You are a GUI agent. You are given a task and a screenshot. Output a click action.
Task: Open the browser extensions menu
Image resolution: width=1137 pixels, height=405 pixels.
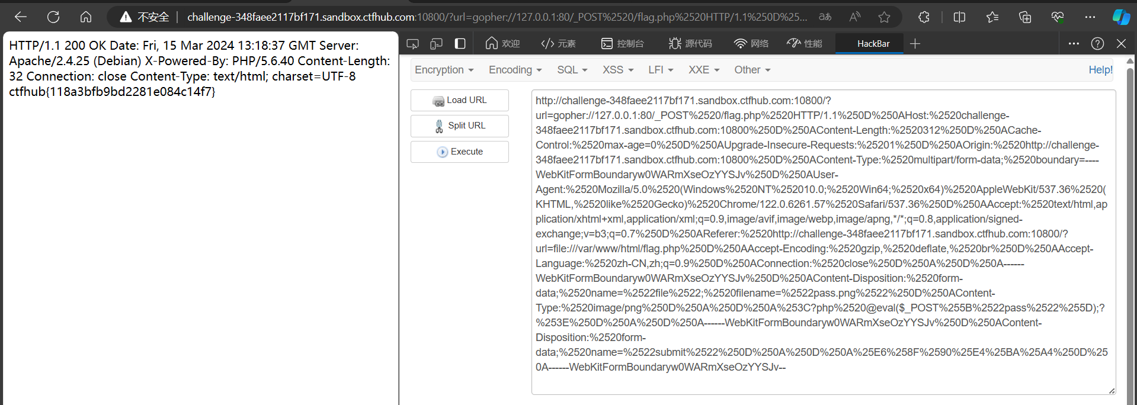coord(924,17)
